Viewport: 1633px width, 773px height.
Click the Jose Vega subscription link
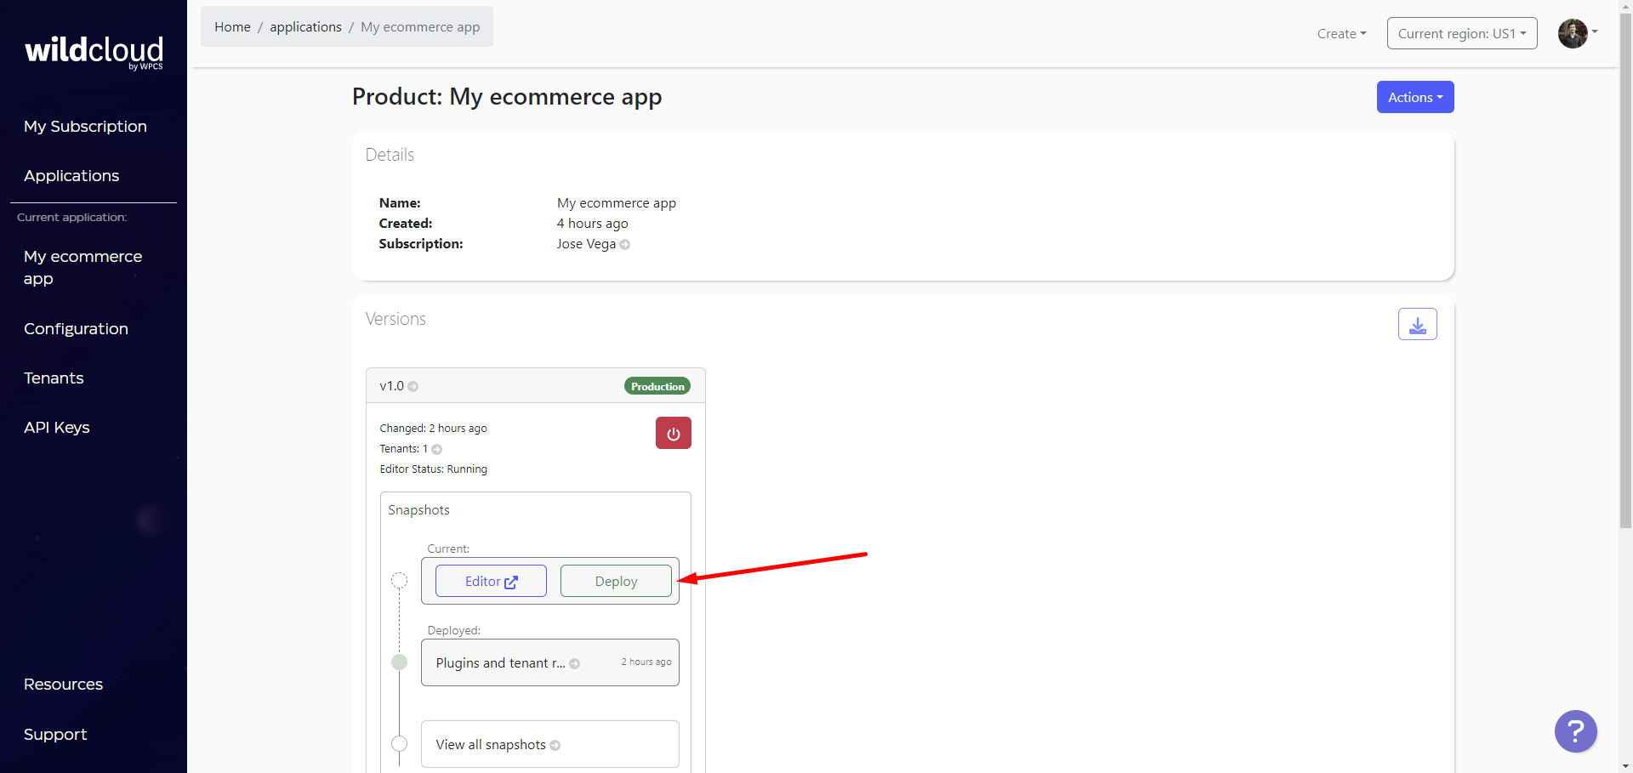pos(586,244)
